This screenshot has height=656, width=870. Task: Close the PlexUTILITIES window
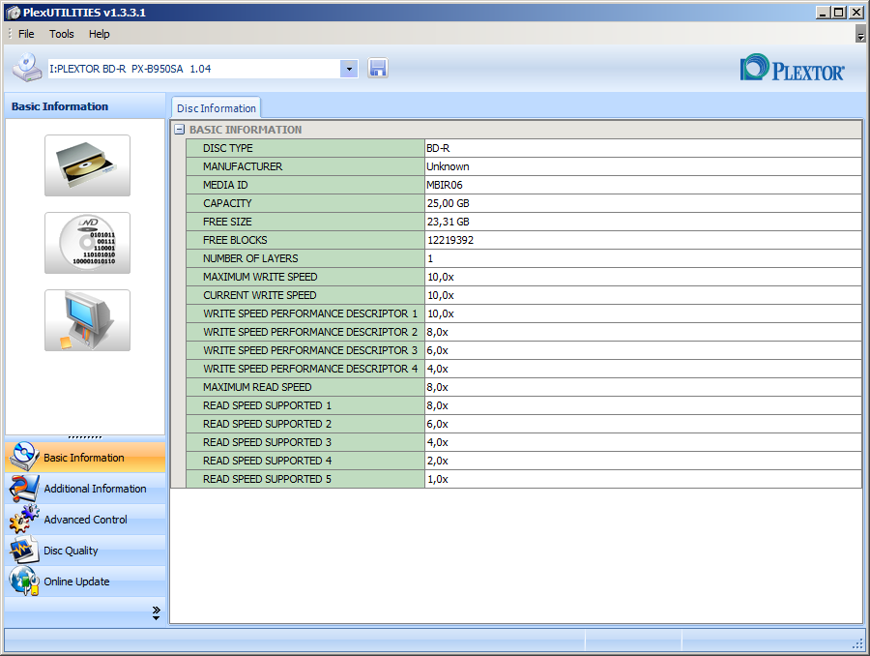(856, 13)
